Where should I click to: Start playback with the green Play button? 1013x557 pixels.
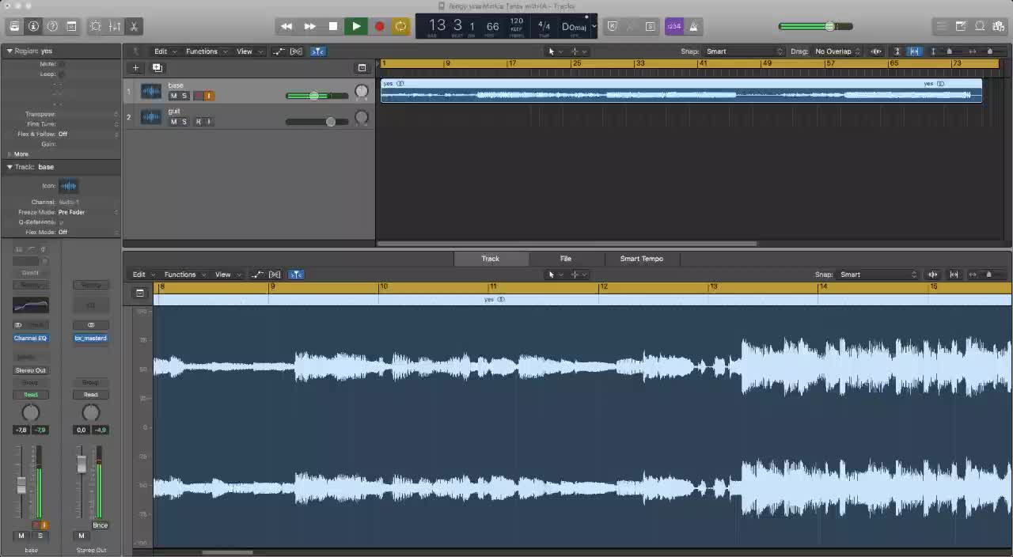[x=356, y=26]
